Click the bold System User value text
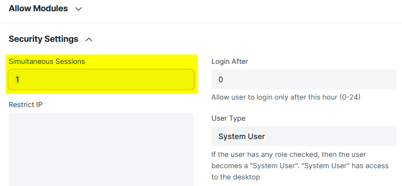The height and width of the screenshot is (186, 402). pyautogui.click(x=242, y=136)
